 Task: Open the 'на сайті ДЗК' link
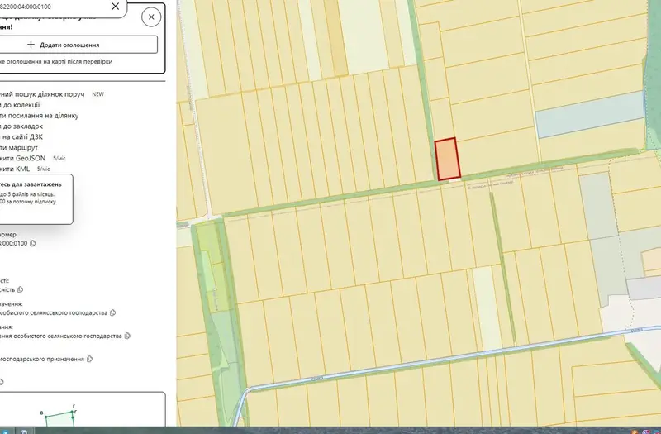[21, 136]
